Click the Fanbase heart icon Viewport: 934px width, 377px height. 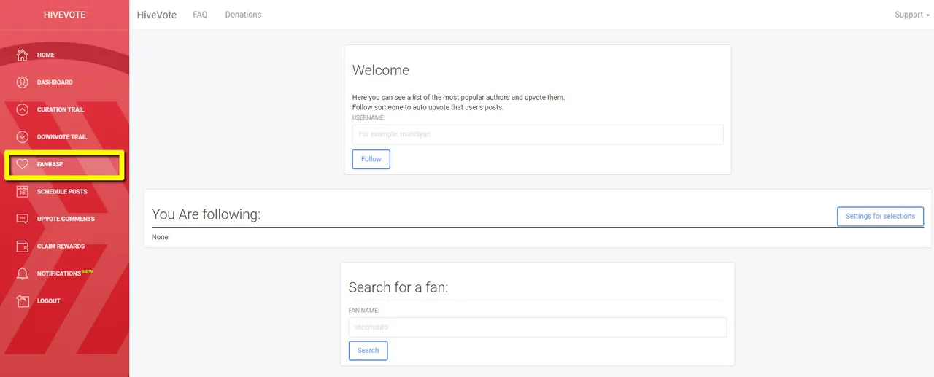(x=23, y=164)
